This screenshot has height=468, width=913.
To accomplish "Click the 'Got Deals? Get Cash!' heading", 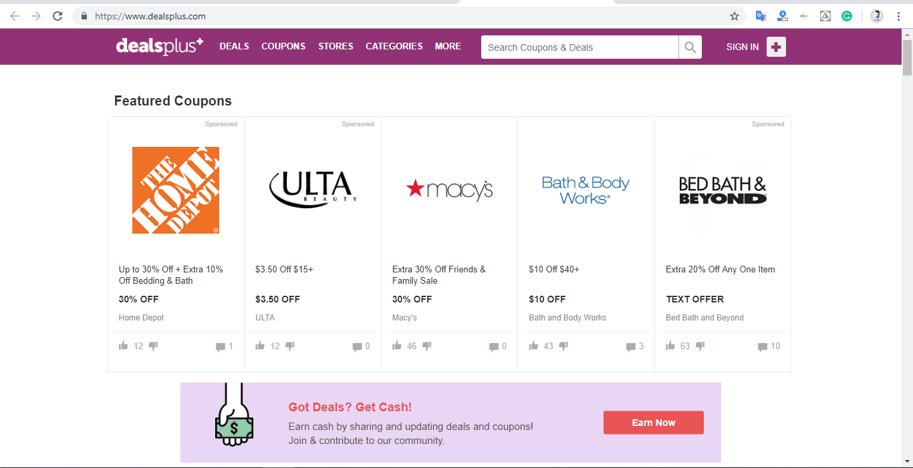I will [x=350, y=407].
